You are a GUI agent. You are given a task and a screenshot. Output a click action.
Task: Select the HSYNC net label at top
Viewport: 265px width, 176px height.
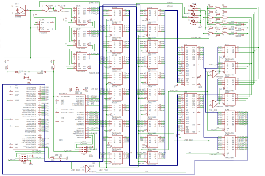170,6
